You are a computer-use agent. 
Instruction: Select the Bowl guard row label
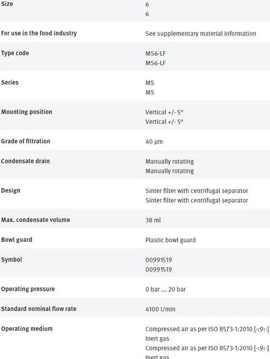pos(16,240)
